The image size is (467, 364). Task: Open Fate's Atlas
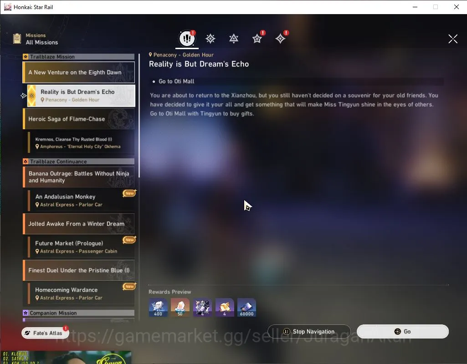[45, 333]
